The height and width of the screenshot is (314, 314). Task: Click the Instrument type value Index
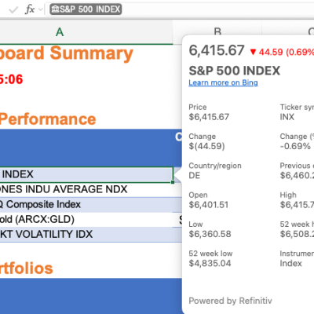pos(290,263)
